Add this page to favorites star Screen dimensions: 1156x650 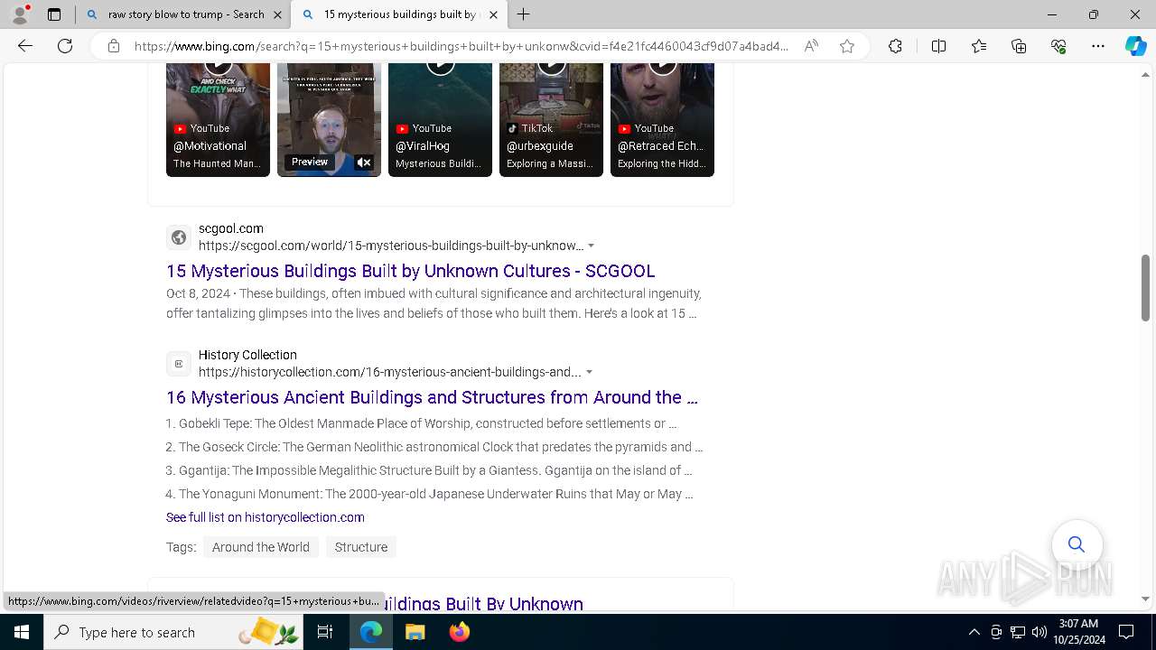pos(847,46)
